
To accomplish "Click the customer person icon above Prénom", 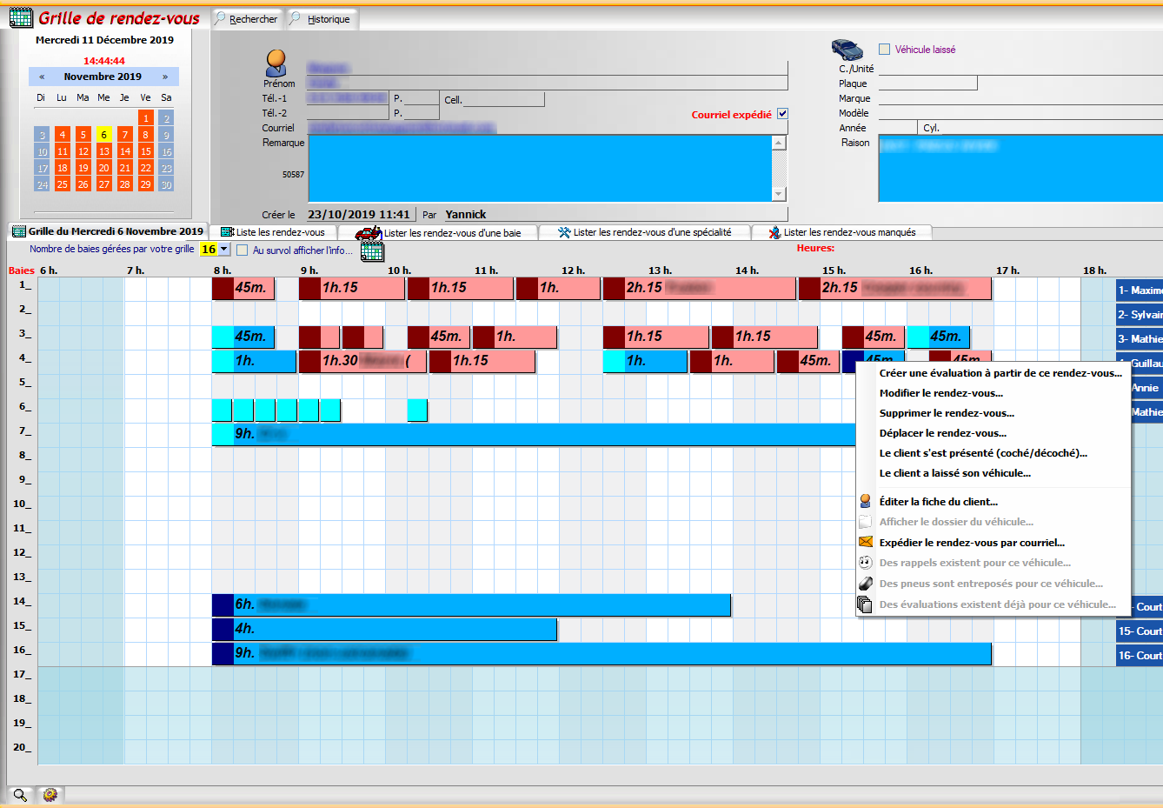I will 276,63.
